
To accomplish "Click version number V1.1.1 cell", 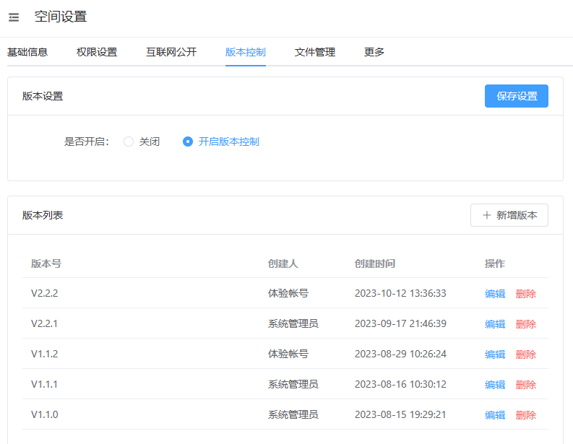I will point(45,384).
